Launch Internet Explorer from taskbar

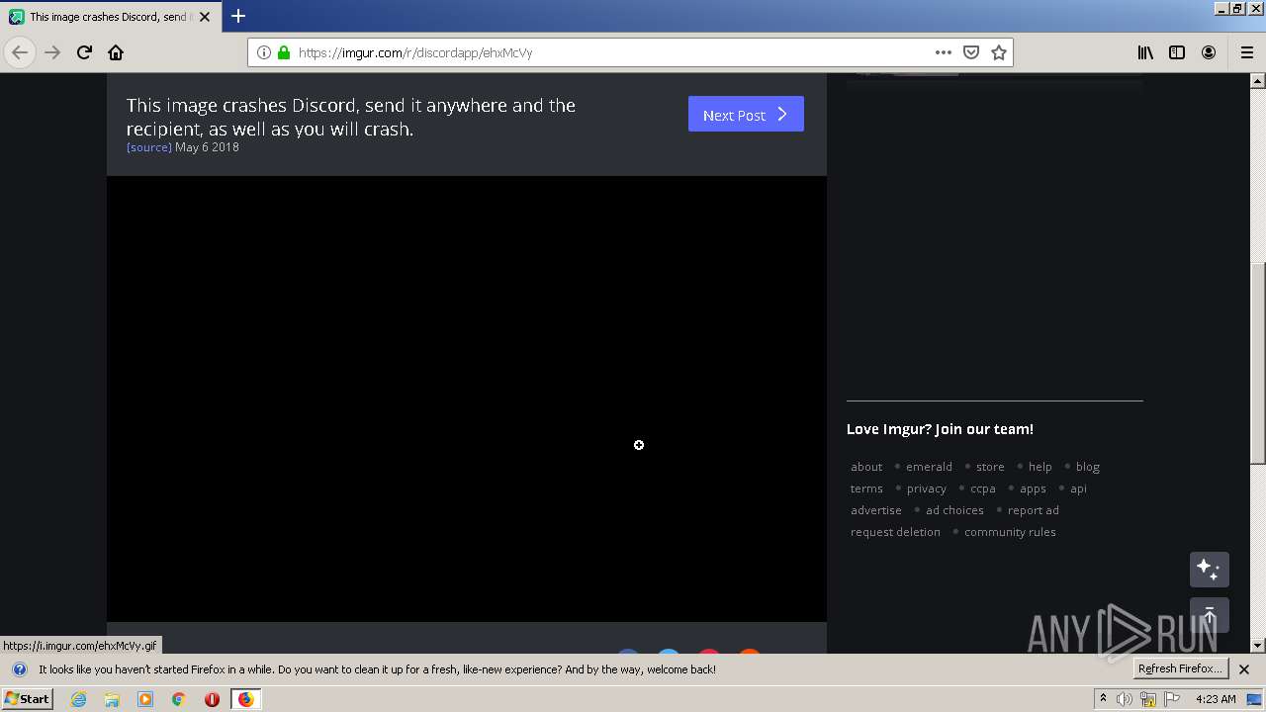point(79,699)
